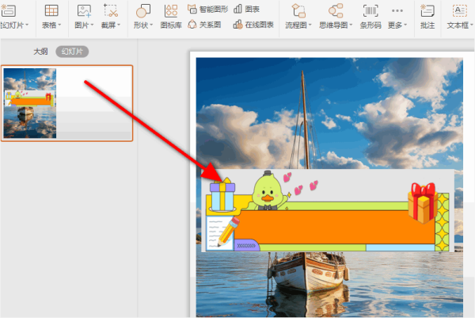Screen dimensions: 475x318
Task: Expand the 图片 dropdown arrow
Action: [x=92, y=25]
